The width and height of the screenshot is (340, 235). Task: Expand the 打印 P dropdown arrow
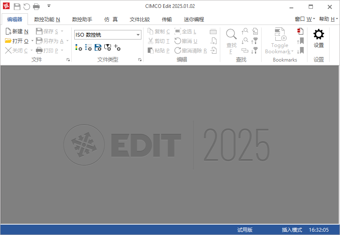62,50
